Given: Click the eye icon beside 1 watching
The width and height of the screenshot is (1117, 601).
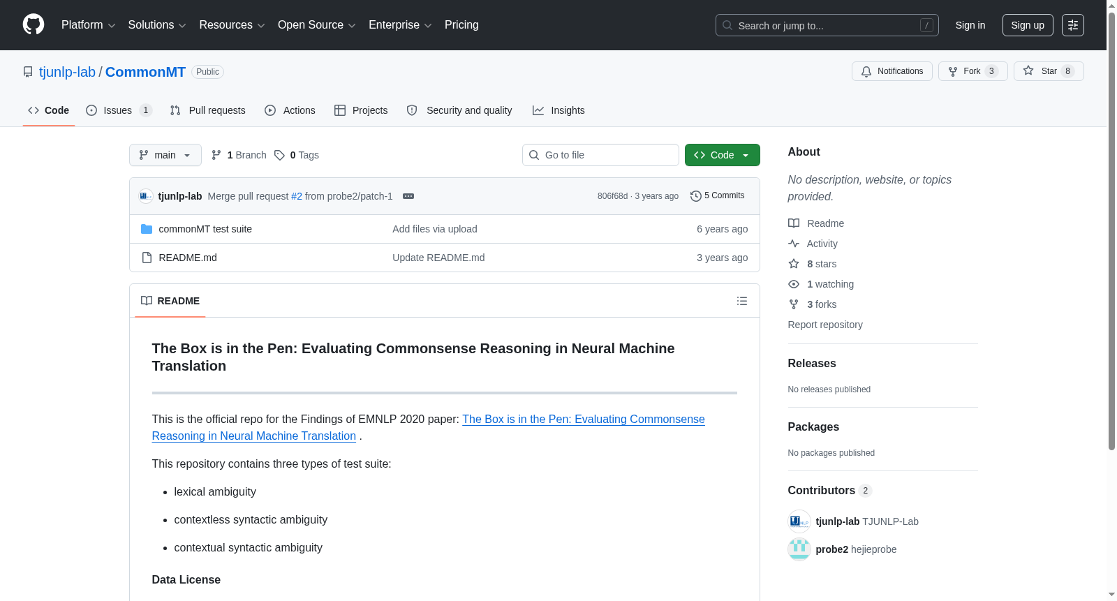Looking at the screenshot, I should pos(794,284).
